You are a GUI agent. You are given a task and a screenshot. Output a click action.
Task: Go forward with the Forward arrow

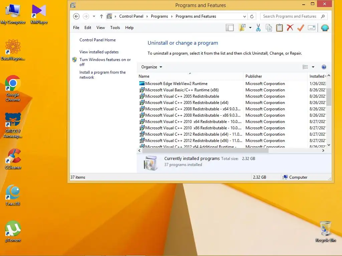click(x=86, y=16)
